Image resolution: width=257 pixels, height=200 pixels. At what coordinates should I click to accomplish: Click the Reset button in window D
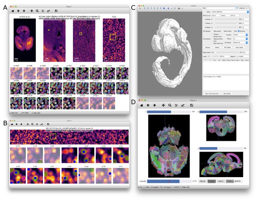point(202,181)
